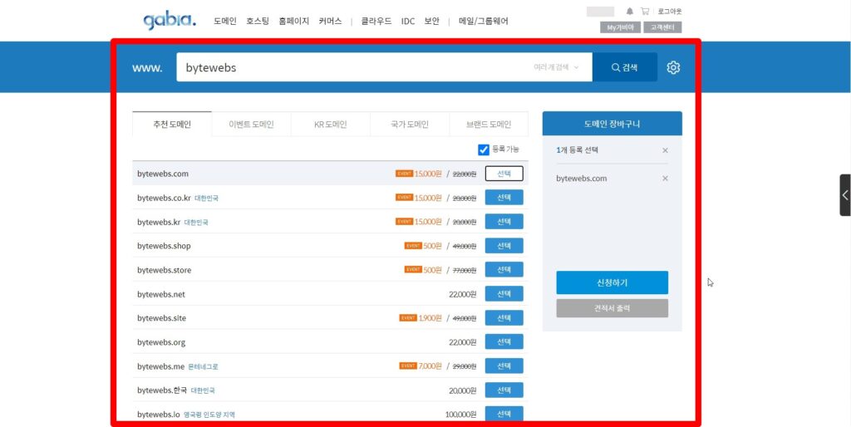Open the 도메인 menu

224,22
